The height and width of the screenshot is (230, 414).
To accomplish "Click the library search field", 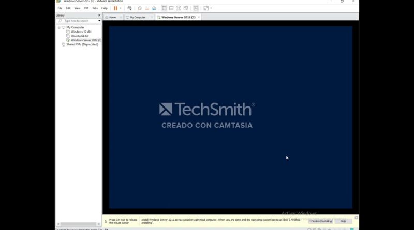I will click(x=78, y=21).
